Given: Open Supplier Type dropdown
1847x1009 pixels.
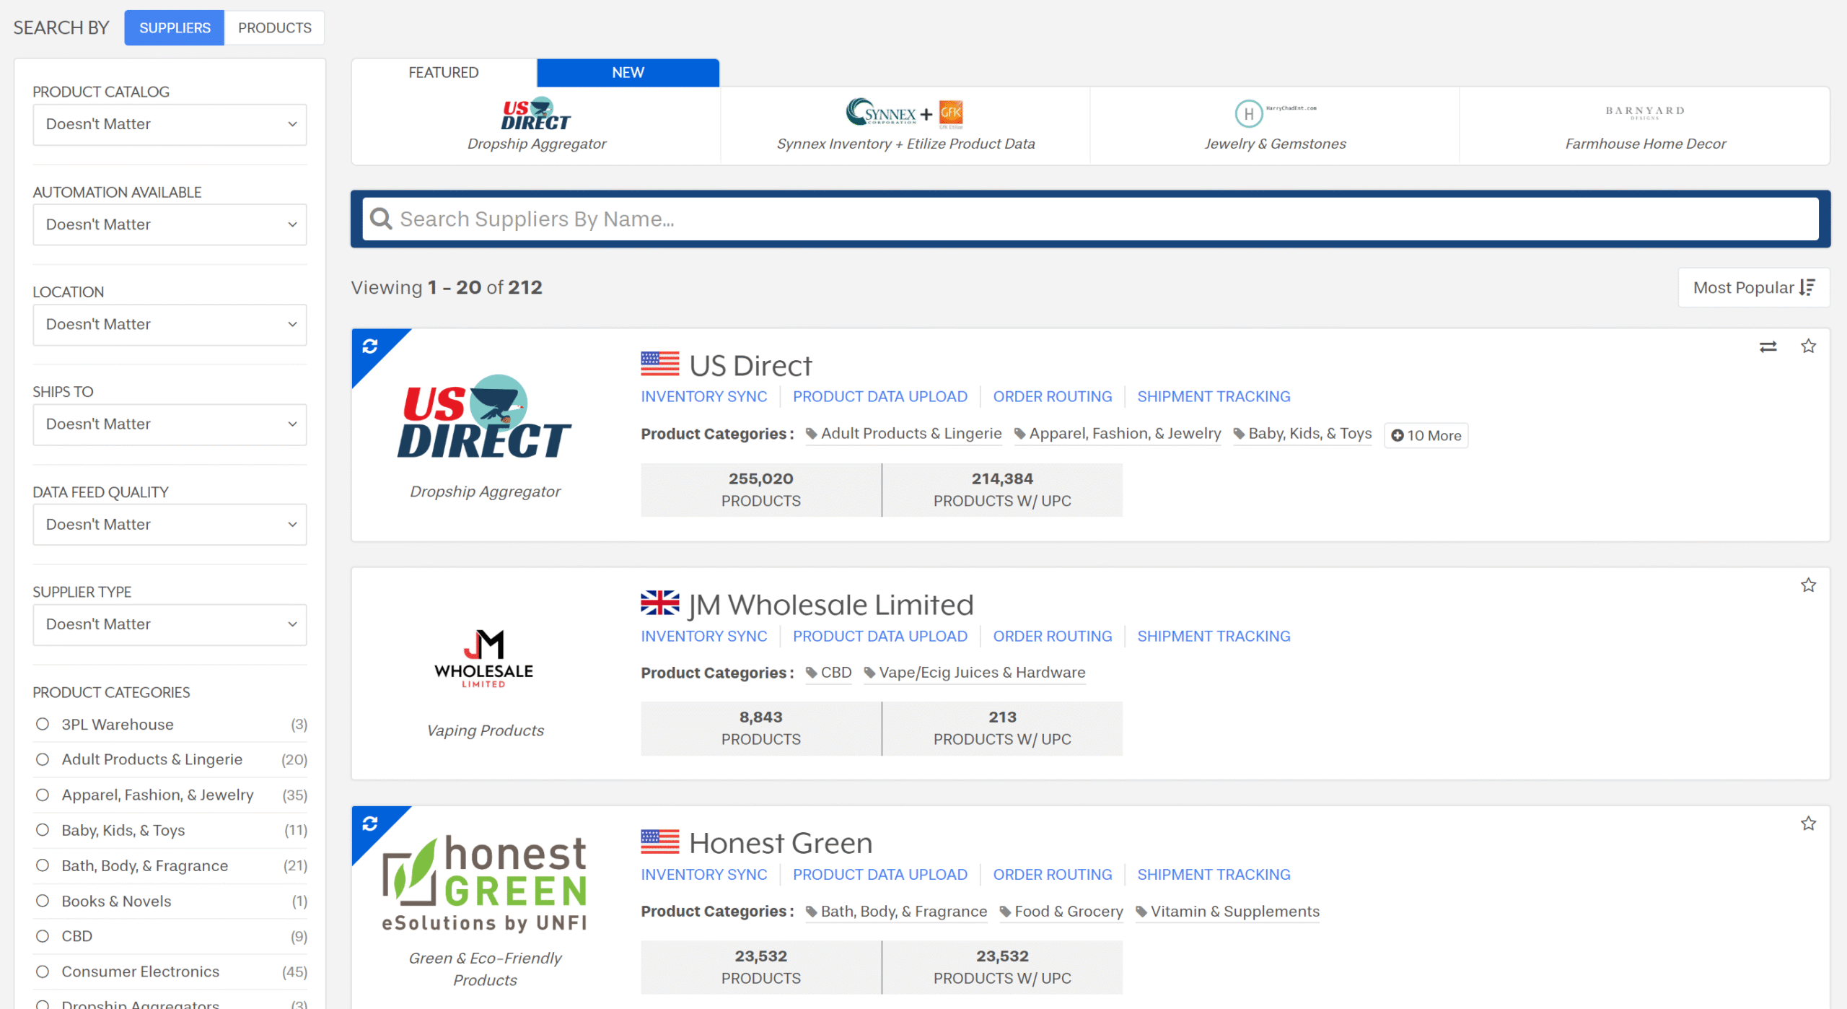Looking at the screenshot, I should click(170, 624).
